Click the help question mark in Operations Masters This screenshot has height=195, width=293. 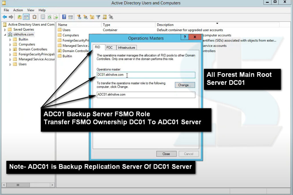pos(185,37)
